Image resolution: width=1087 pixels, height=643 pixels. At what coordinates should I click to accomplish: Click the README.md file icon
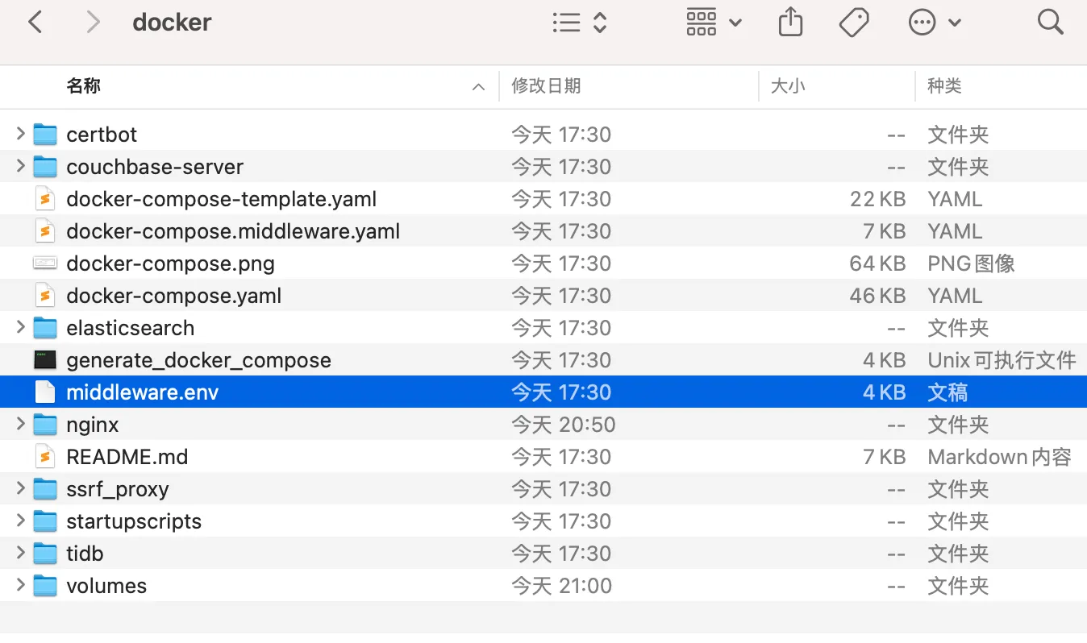click(x=45, y=457)
